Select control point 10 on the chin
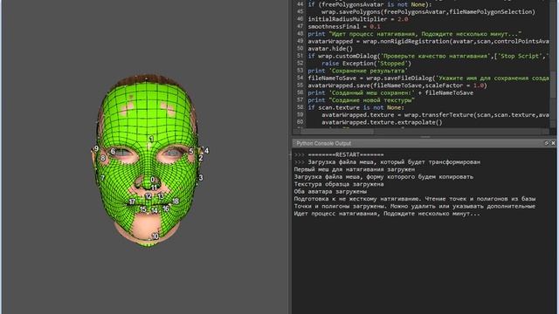Viewport: 559px width, 314px height. coord(155,236)
